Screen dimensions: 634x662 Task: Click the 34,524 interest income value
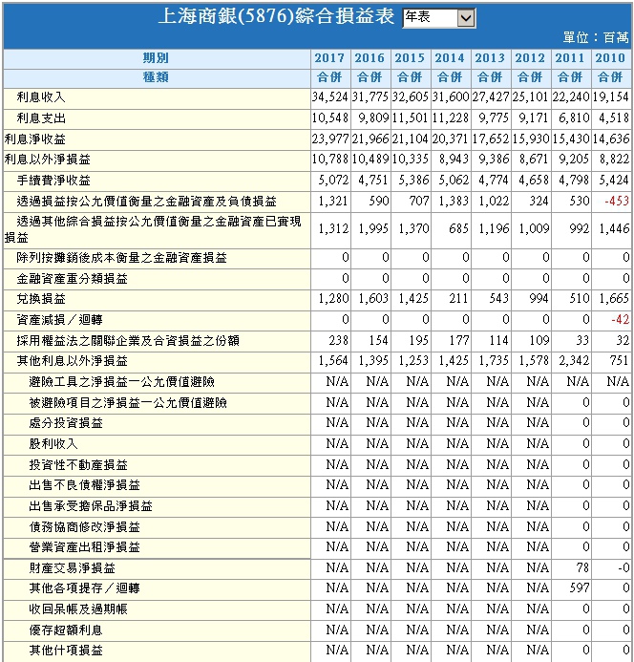pos(330,97)
